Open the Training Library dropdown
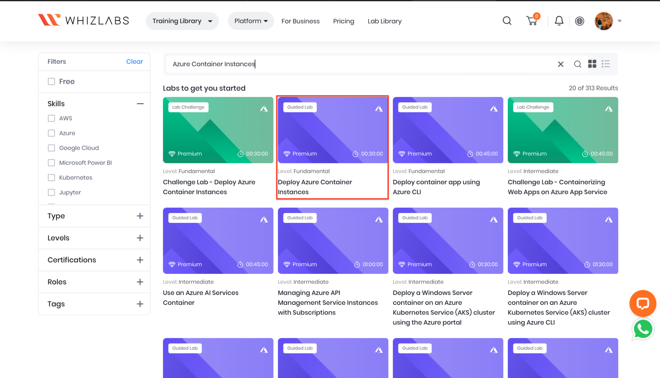This screenshot has width=660, height=378. pyautogui.click(x=182, y=21)
